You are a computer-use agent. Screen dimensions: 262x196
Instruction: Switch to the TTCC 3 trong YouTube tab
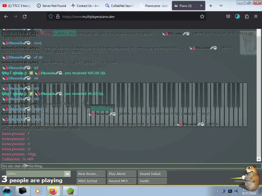pyautogui.click(x=17, y=6)
